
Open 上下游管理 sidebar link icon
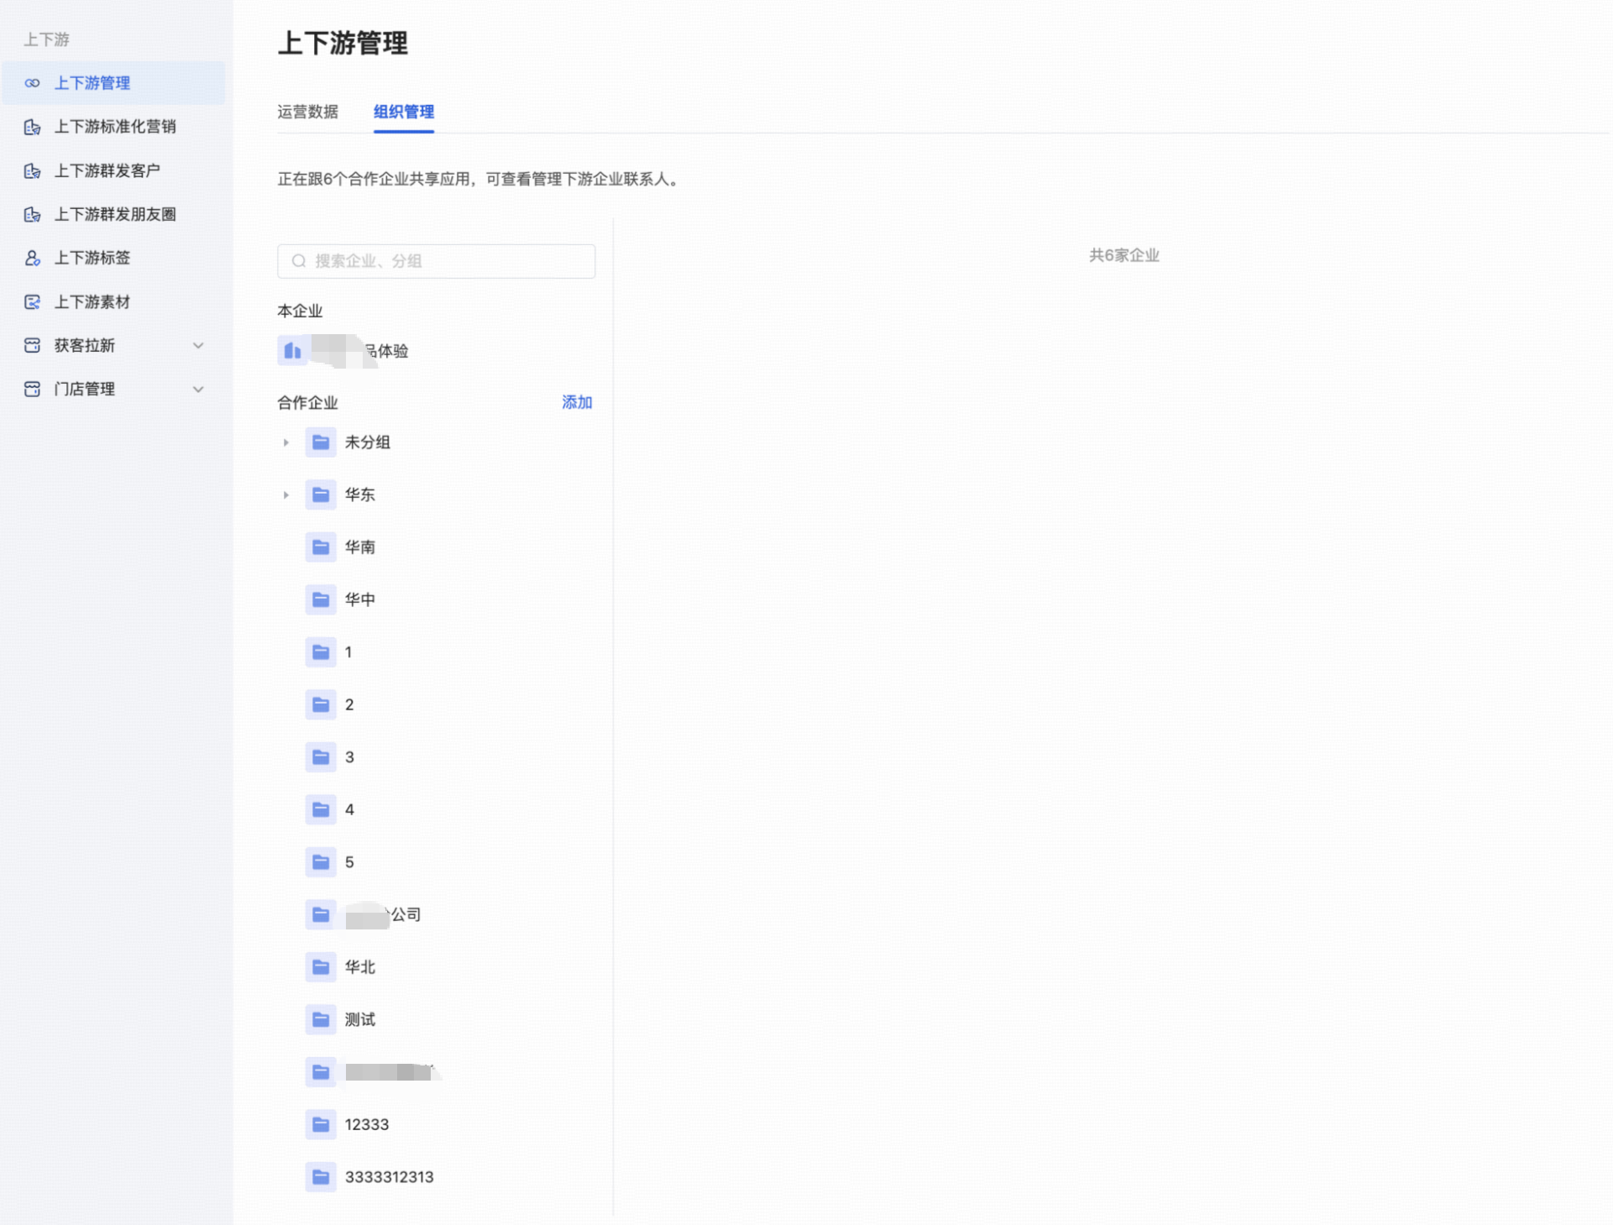[32, 83]
